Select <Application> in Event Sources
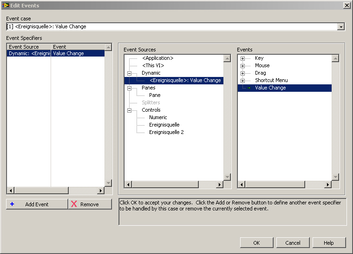 158,58
